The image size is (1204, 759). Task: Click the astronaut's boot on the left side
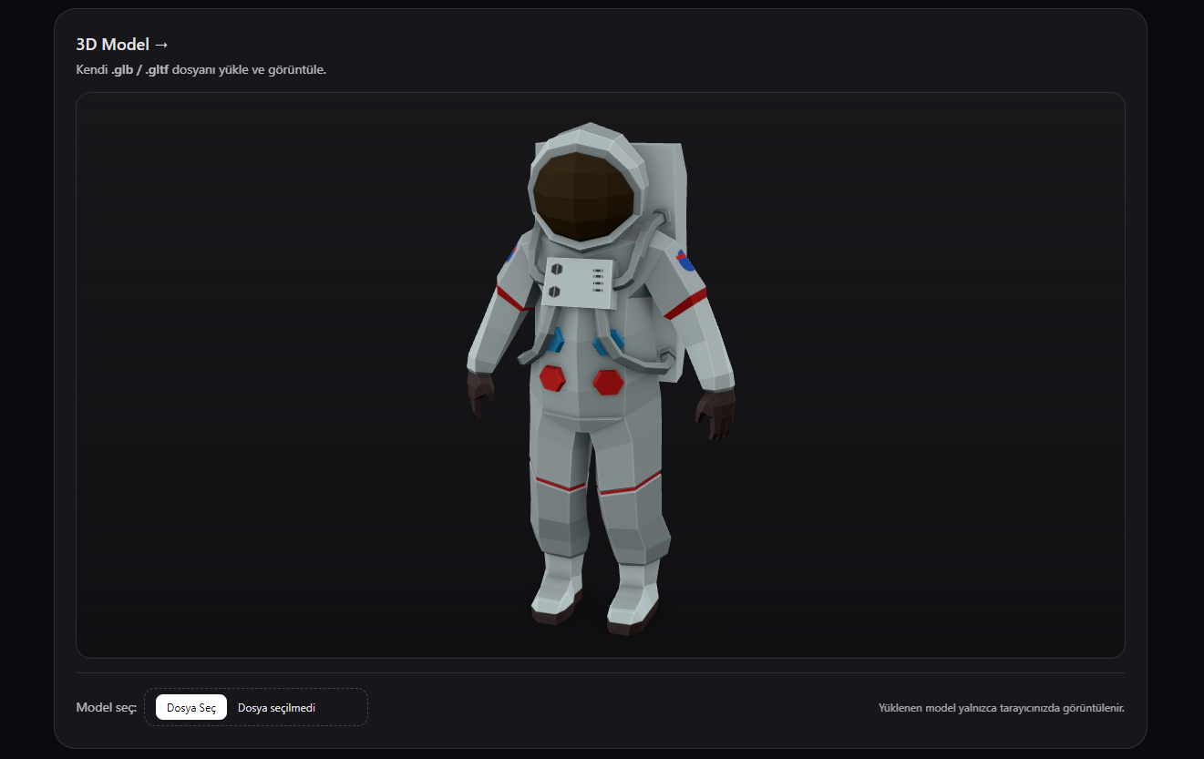(x=557, y=601)
